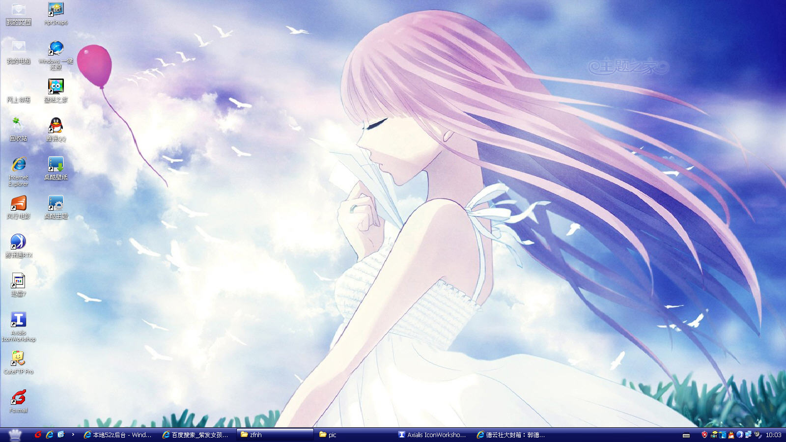Open 迅雷7 desktop shortcut
The width and height of the screenshot is (786, 442).
click(18, 285)
